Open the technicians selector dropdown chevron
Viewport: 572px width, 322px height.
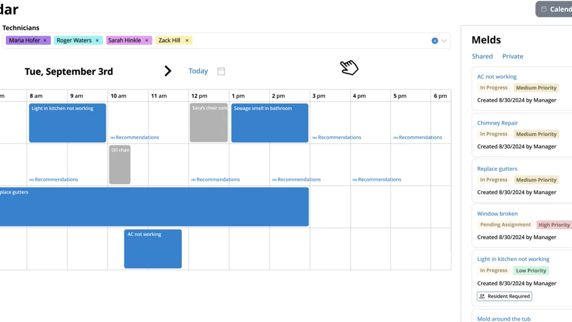[444, 41]
